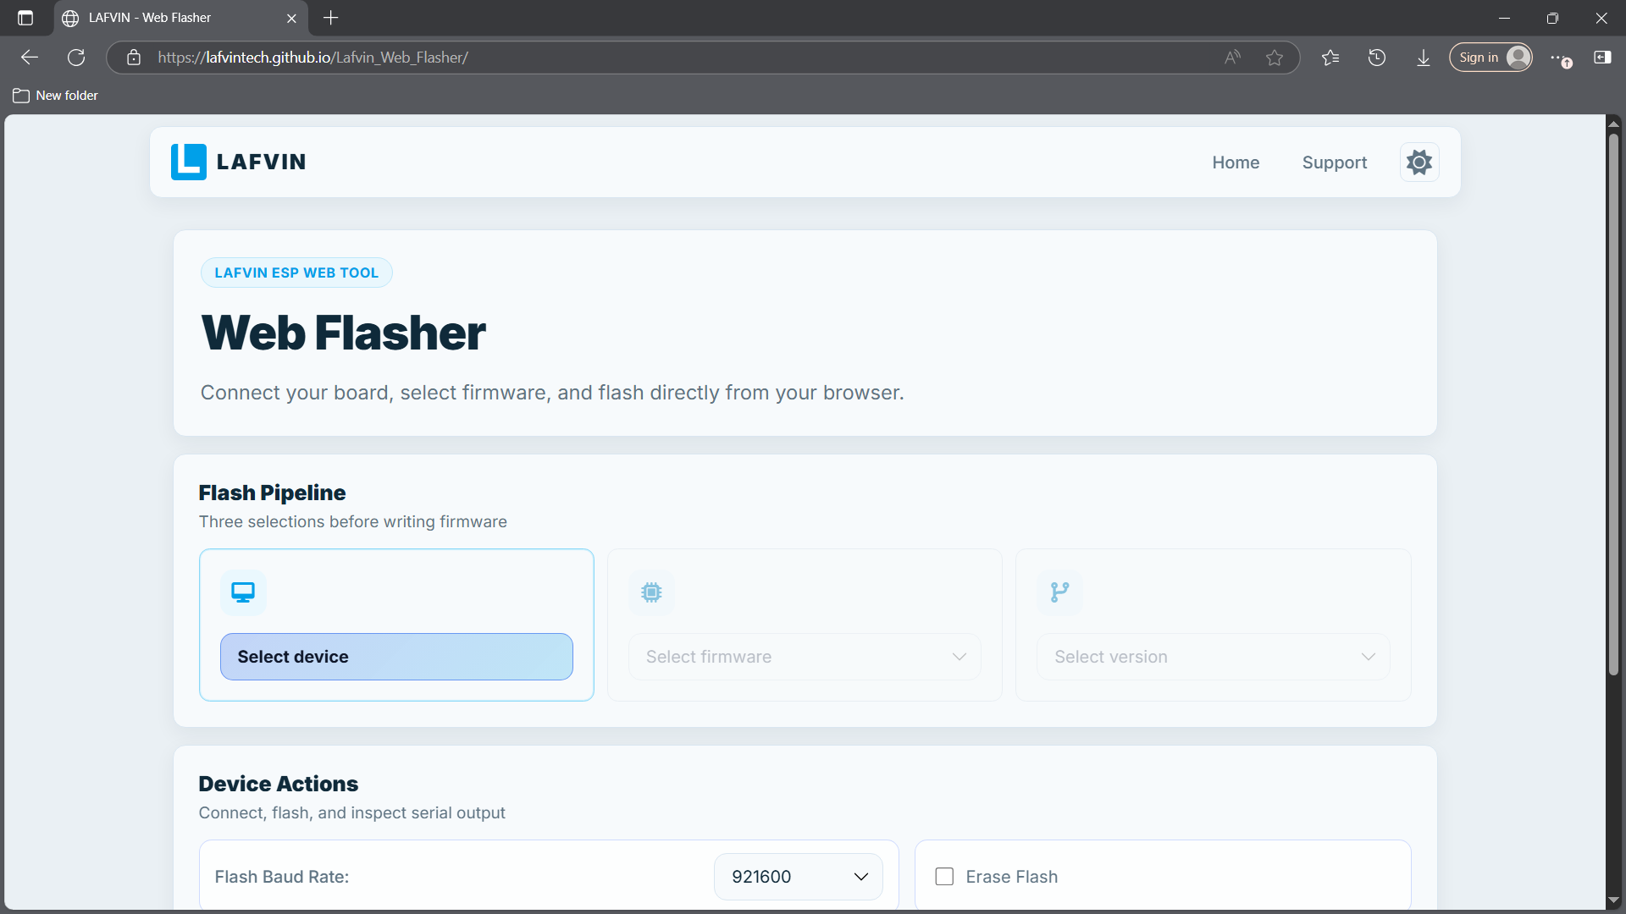Click the chip icon above Select firmware

[x=651, y=592]
